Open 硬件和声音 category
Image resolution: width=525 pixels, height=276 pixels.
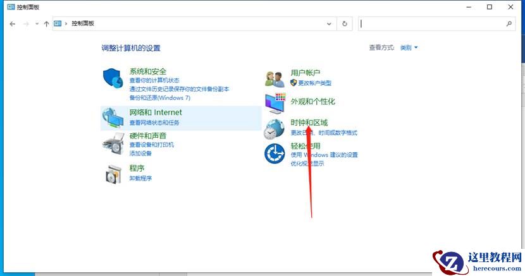[148, 136]
